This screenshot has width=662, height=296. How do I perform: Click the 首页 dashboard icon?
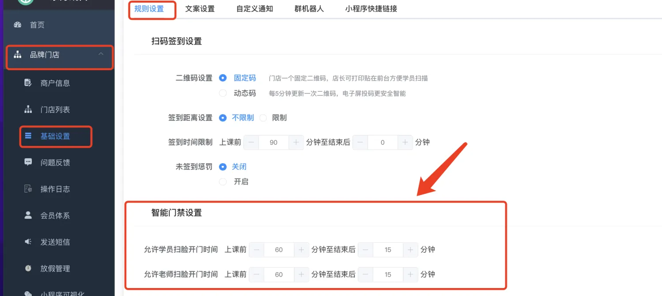tap(18, 25)
